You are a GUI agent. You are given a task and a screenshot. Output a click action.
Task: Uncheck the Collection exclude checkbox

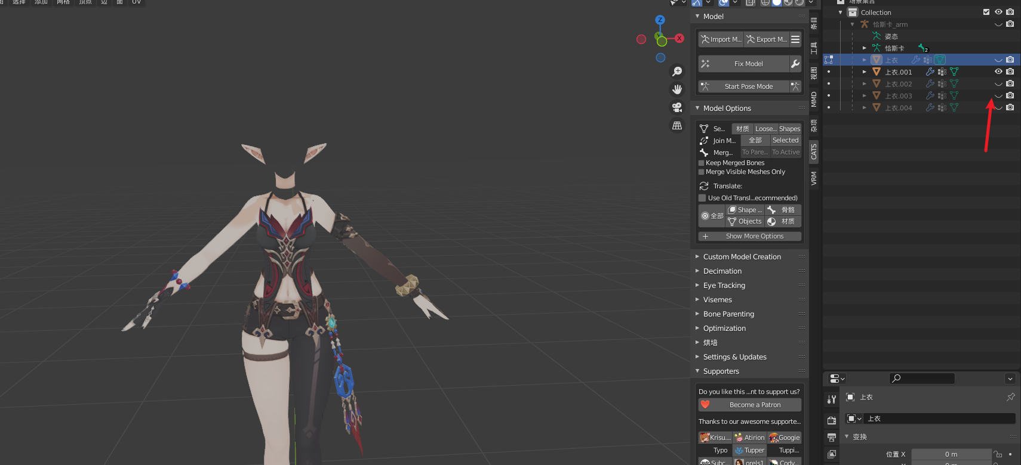click(x=986, y=12)
